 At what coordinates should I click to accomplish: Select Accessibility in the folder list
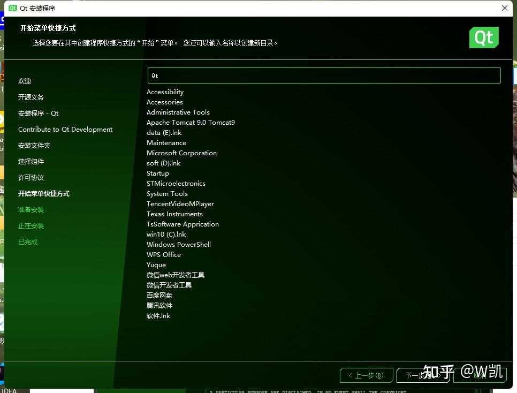click(x=165, y=92)
